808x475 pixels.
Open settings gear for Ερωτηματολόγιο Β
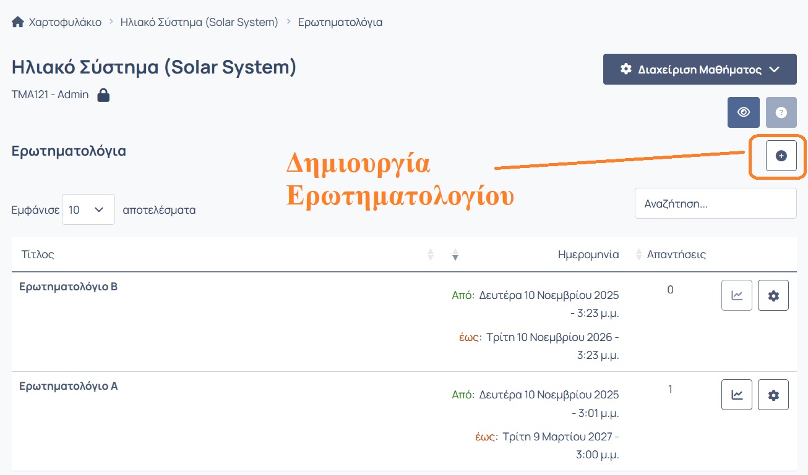point(773,295)
